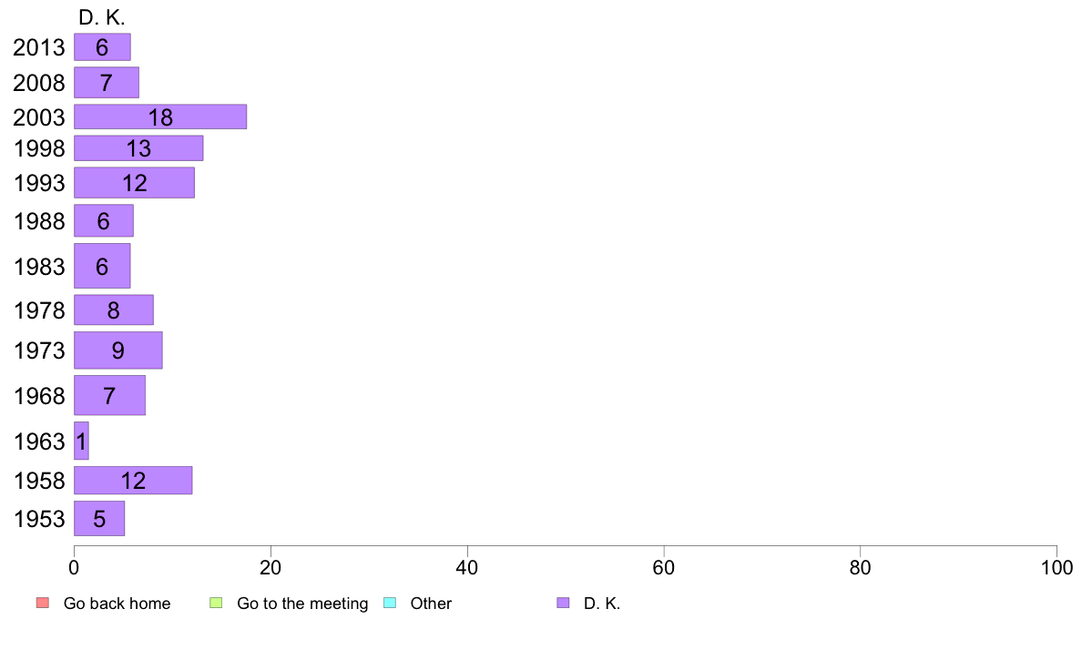Select the 1998 bar showing 13
Screen dimensions: 1082x670
click(138, 147)
